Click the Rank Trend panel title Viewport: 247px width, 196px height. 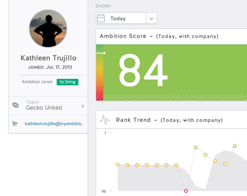click(134, 120)
